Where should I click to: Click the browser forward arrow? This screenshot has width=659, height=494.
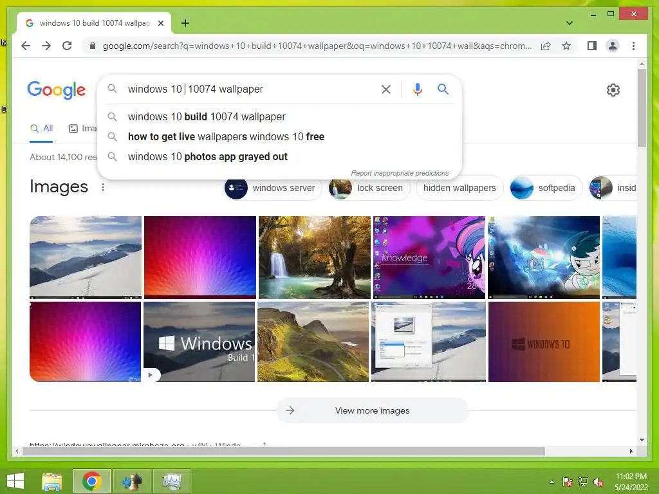tap(46, 46)
